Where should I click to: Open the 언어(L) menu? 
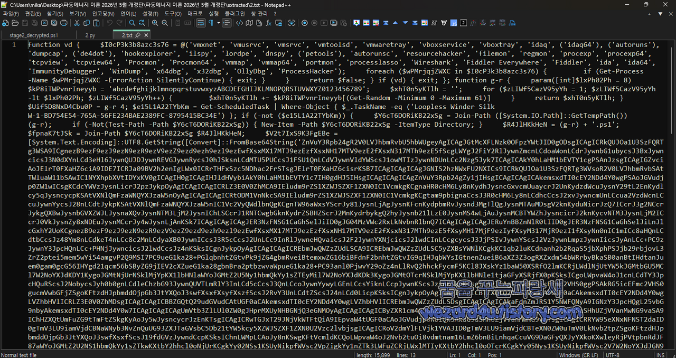coord(128,13)
